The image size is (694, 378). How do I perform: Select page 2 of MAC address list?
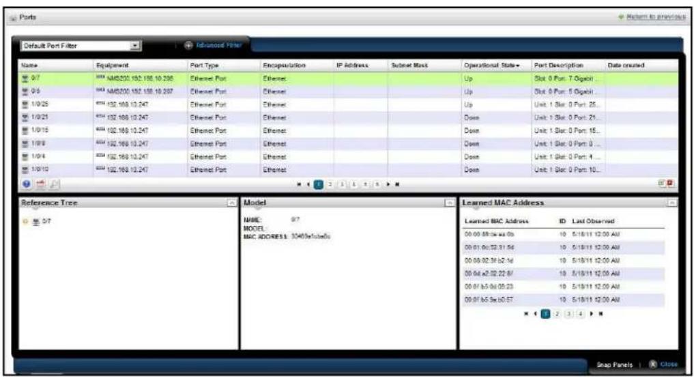coord(558,314)
